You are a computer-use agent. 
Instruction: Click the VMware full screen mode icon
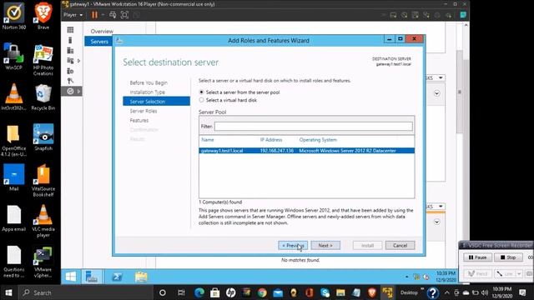pyautogui.click(x=124, y=15)
